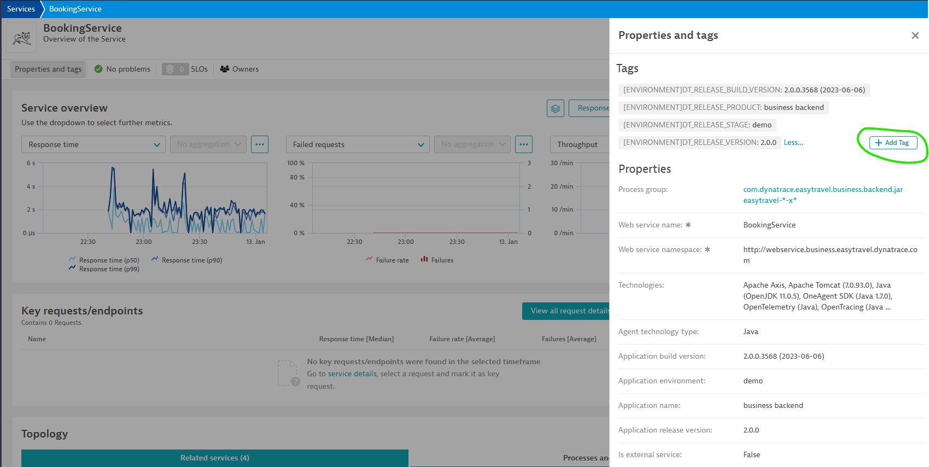This screenshot has height=467, width=929.
Task: Select the Related services (4) tab
Action: 215,458
